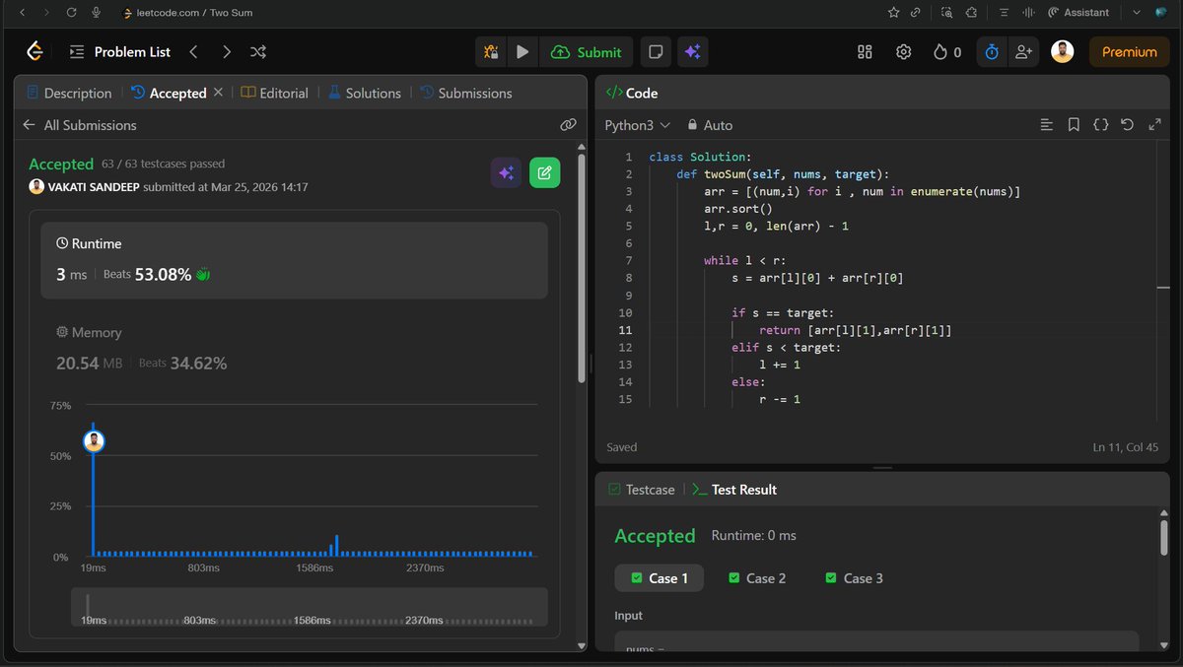The height and width of the screenshot is (667, 1183).
Task: Click the tall peak bar near 1586ms
Action: point(336,546)
